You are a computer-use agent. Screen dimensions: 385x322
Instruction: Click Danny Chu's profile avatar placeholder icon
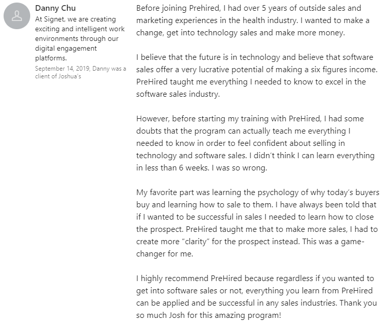point(17,17)
